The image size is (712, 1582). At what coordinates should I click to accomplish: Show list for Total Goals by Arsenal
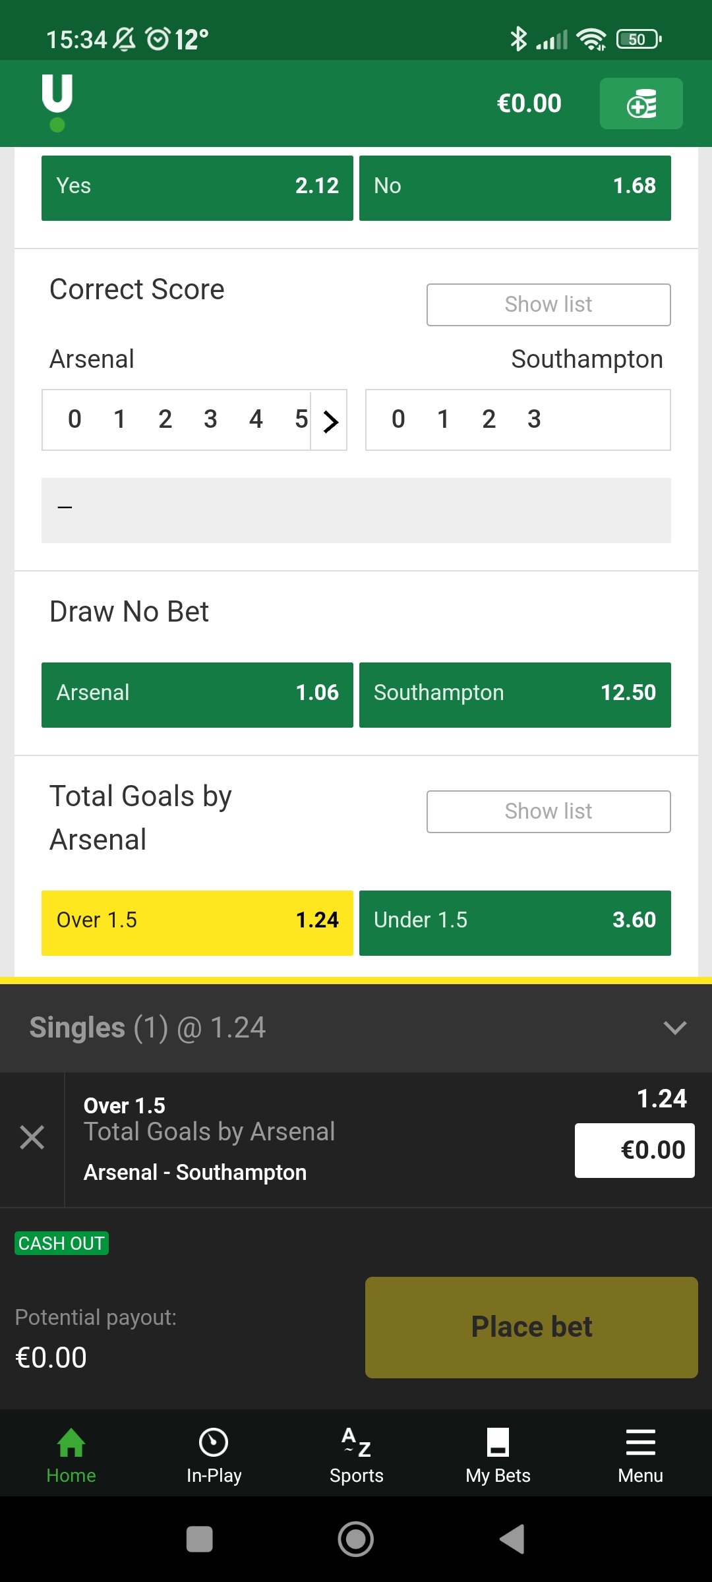(549, 811)
